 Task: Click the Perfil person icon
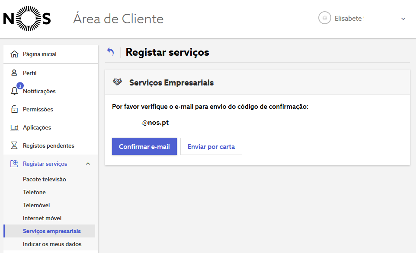14,73
